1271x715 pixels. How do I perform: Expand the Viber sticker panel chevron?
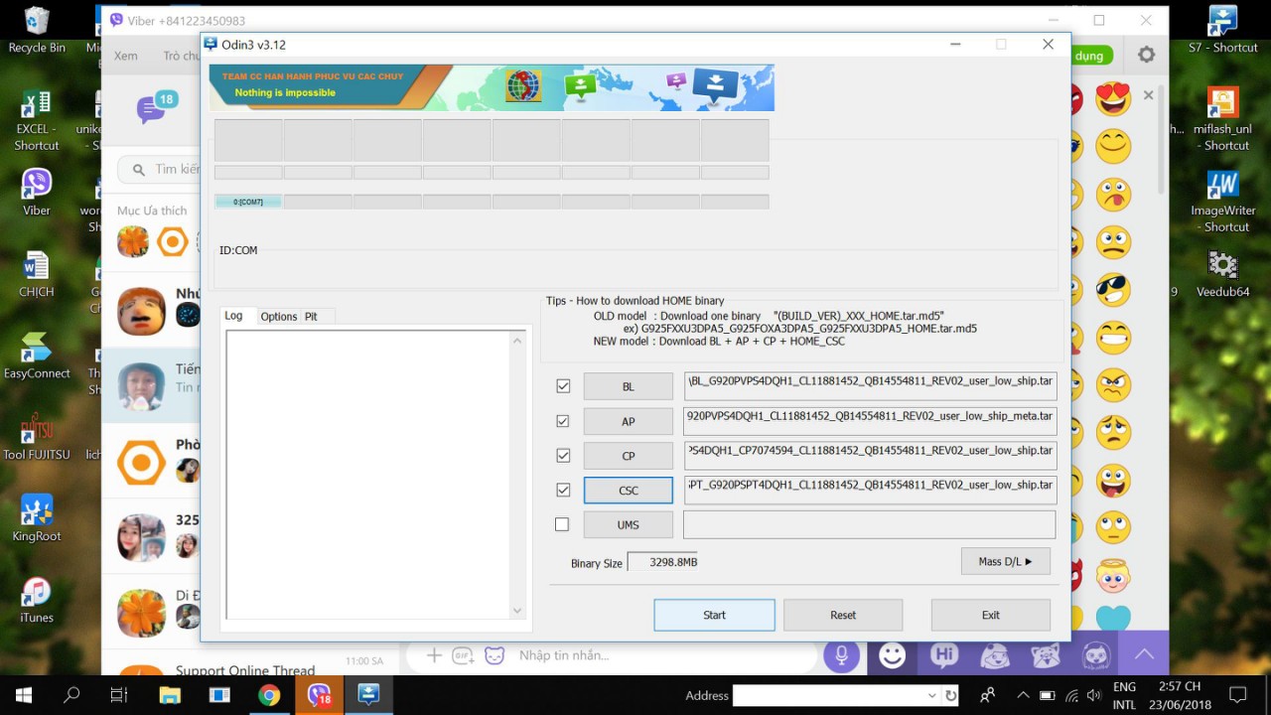pos(1144,654)
